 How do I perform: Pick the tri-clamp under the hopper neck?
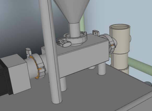point(72,40)
